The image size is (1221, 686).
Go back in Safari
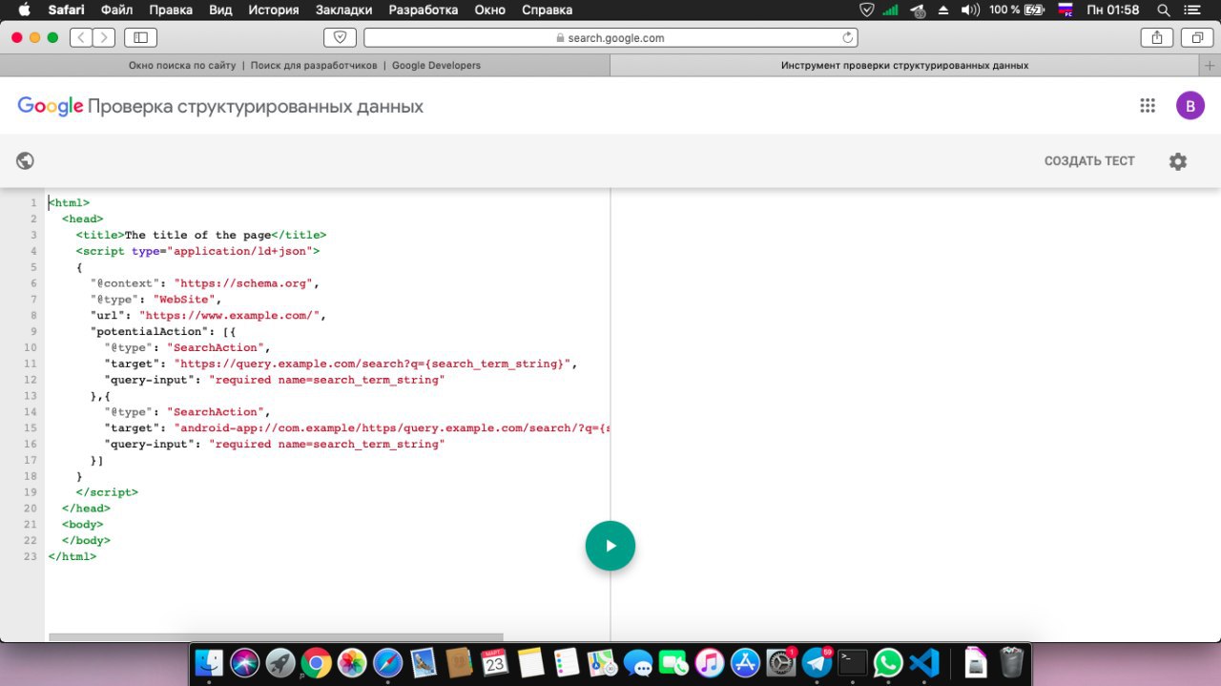[x=81, y=37]
